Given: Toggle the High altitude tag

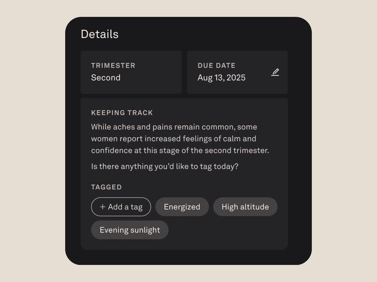Looking at the screenshot, I should click(245, 207).
